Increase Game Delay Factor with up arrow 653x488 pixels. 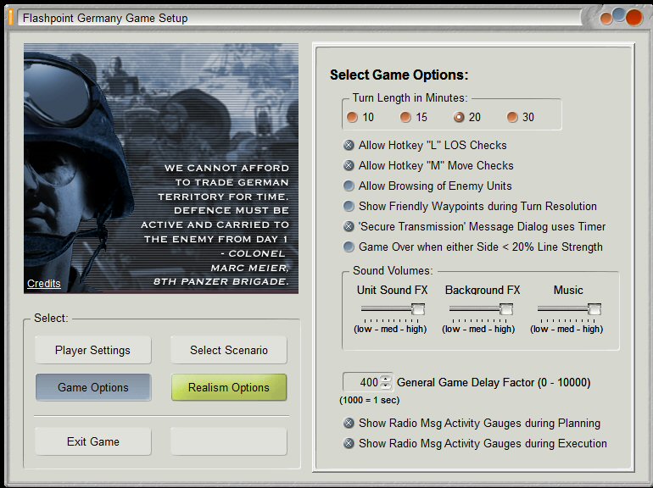pyautogui.click(x=386, y=378)
